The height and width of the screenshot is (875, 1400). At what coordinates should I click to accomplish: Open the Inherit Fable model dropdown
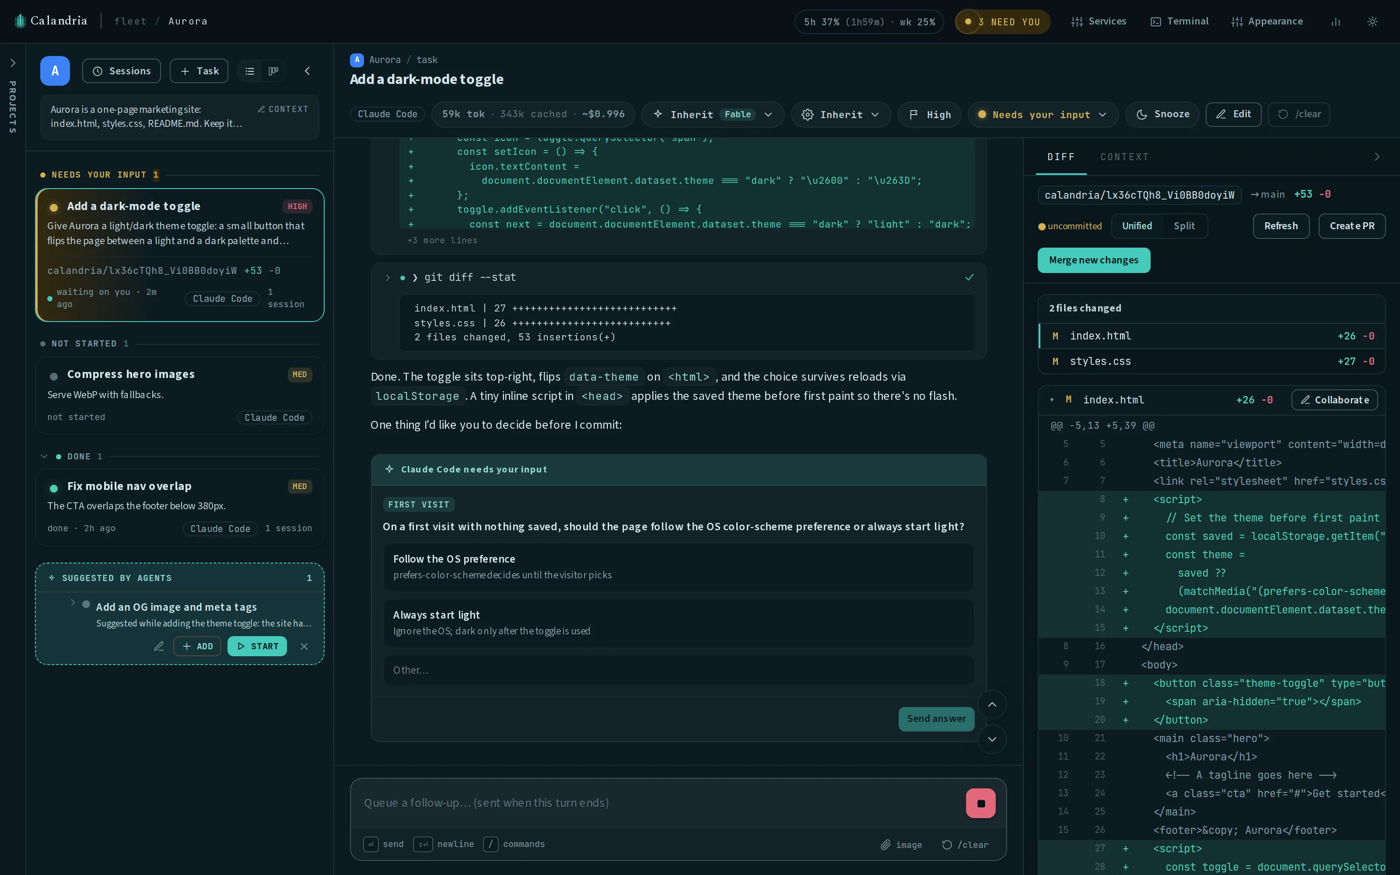tap(713, 115)
